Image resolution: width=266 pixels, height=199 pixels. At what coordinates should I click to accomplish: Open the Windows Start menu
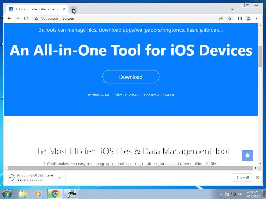(x=7, y=194)
